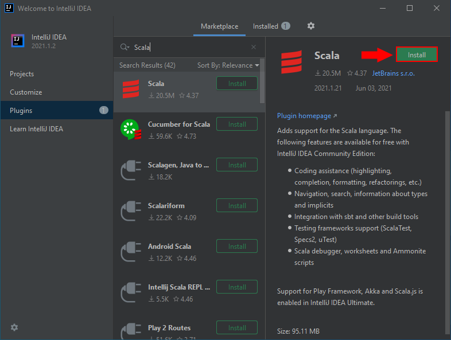Screen dimensions: 451x340
Task: Open the JetBrains s.r.o. vendor link
Action: (x=393, y=73)
